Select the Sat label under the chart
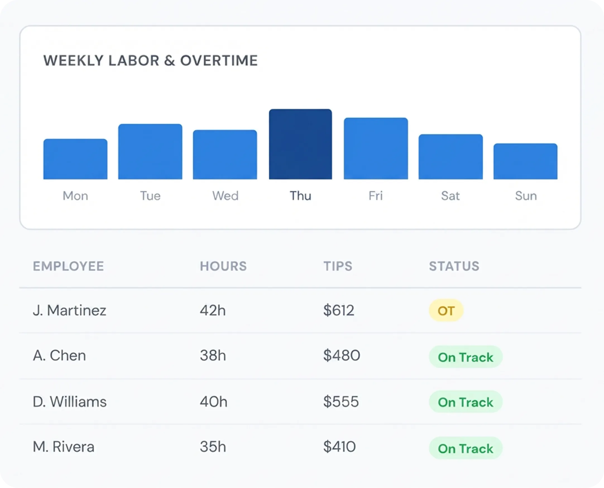The width and height of the screenshot is (604, 488). coord(450,196)
